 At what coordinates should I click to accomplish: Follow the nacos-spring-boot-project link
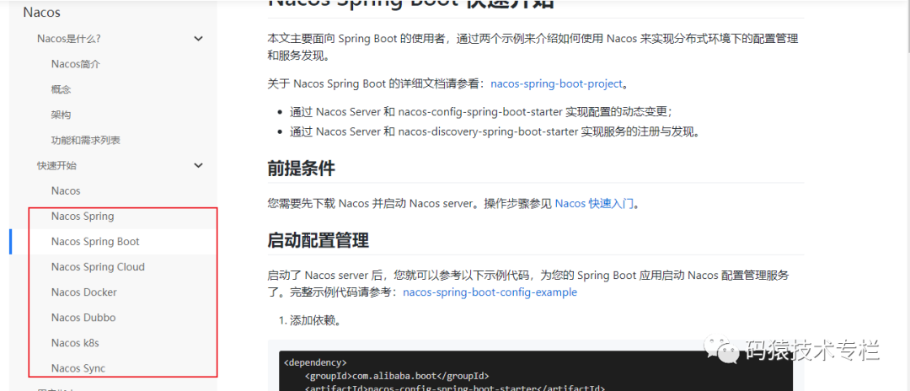click(x=557, y=83)
